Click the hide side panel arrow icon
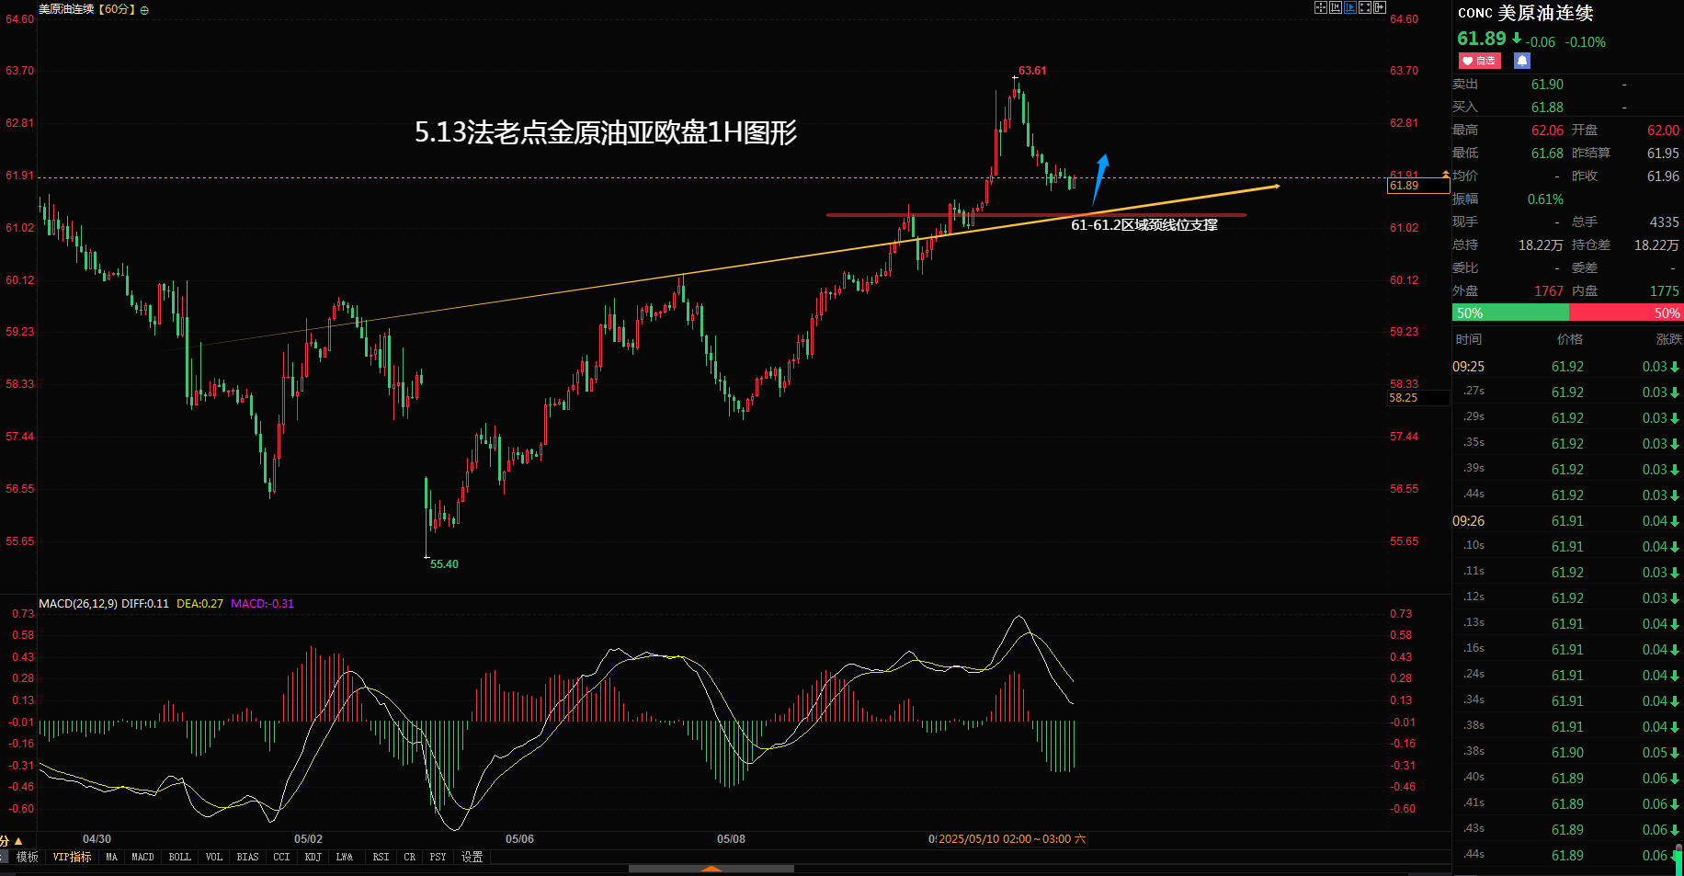Screen dimensions: 1684x876 [1380, 7]
